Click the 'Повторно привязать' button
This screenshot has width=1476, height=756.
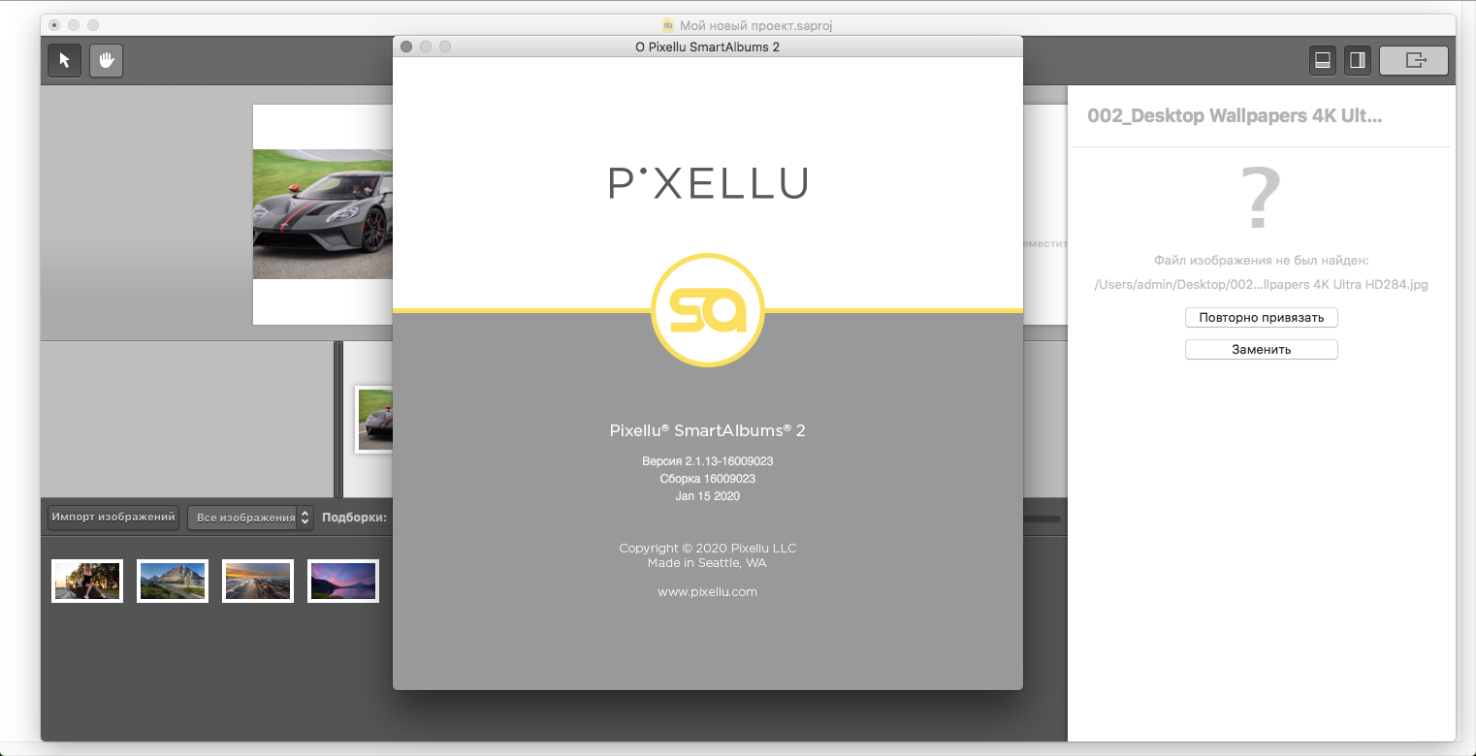1261,318
